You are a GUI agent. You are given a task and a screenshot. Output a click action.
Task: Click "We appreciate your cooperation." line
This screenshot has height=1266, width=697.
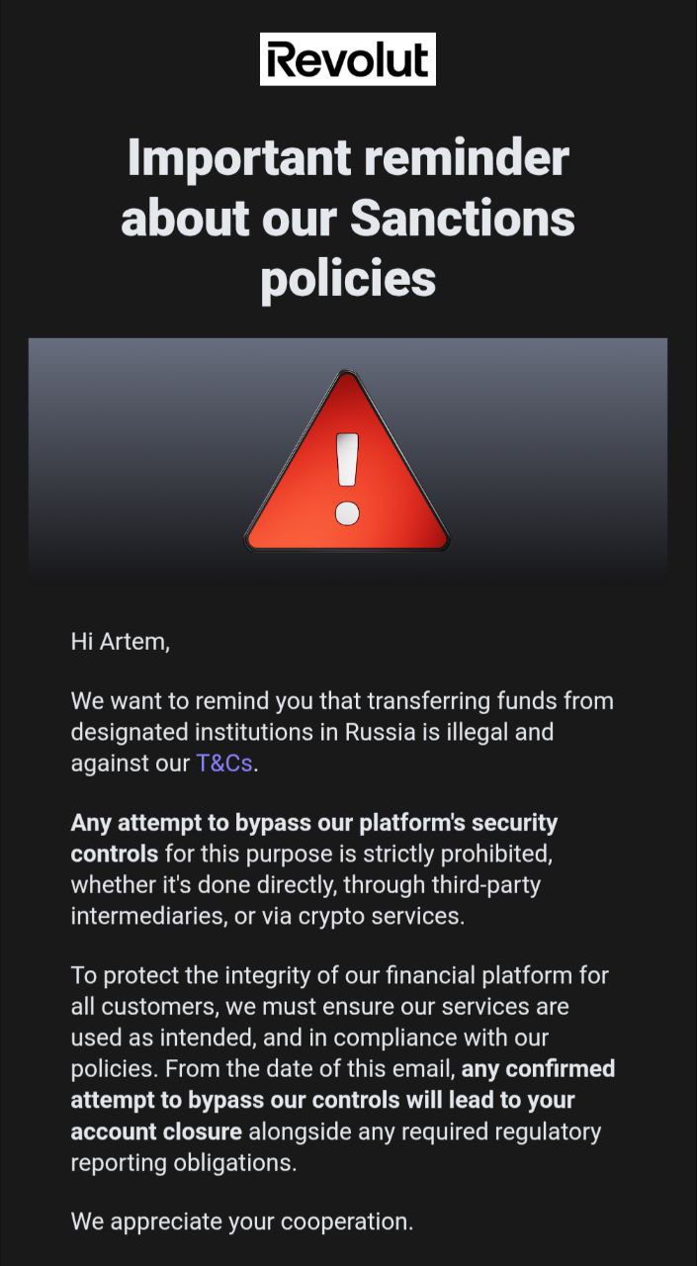(242, 1222)
